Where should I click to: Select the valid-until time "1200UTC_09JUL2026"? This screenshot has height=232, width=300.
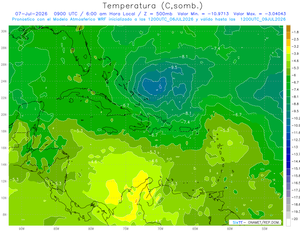click(x=263, y=19)
